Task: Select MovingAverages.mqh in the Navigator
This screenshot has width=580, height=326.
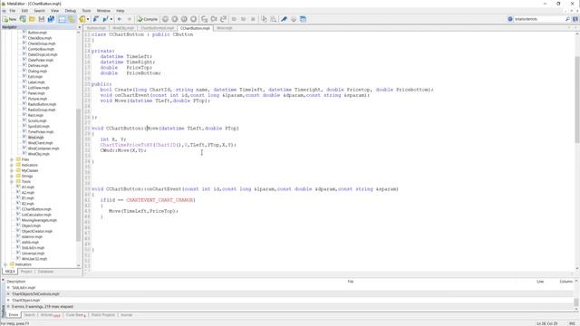Action: click(x=39, y=220)
